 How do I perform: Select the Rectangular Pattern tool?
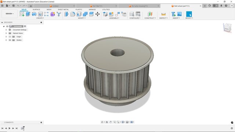pos(46,14)
